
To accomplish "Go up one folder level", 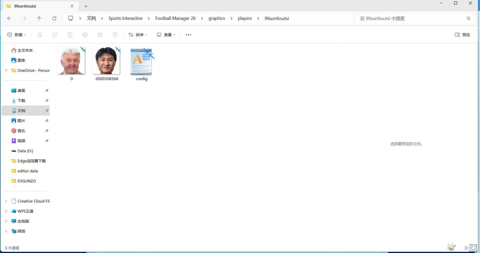I will (39, 18).
